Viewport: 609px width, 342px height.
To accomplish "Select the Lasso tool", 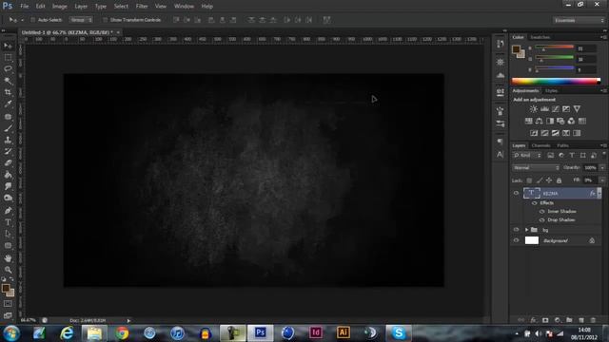I will click(x=8, y=69).
